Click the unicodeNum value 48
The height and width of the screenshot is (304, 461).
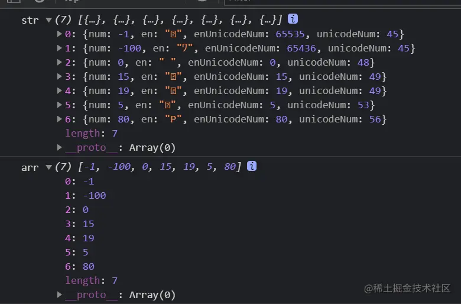coord(363,62)
